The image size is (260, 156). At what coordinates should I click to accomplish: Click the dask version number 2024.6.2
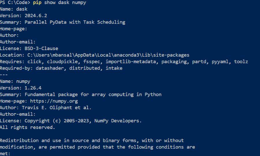[36, 16]
